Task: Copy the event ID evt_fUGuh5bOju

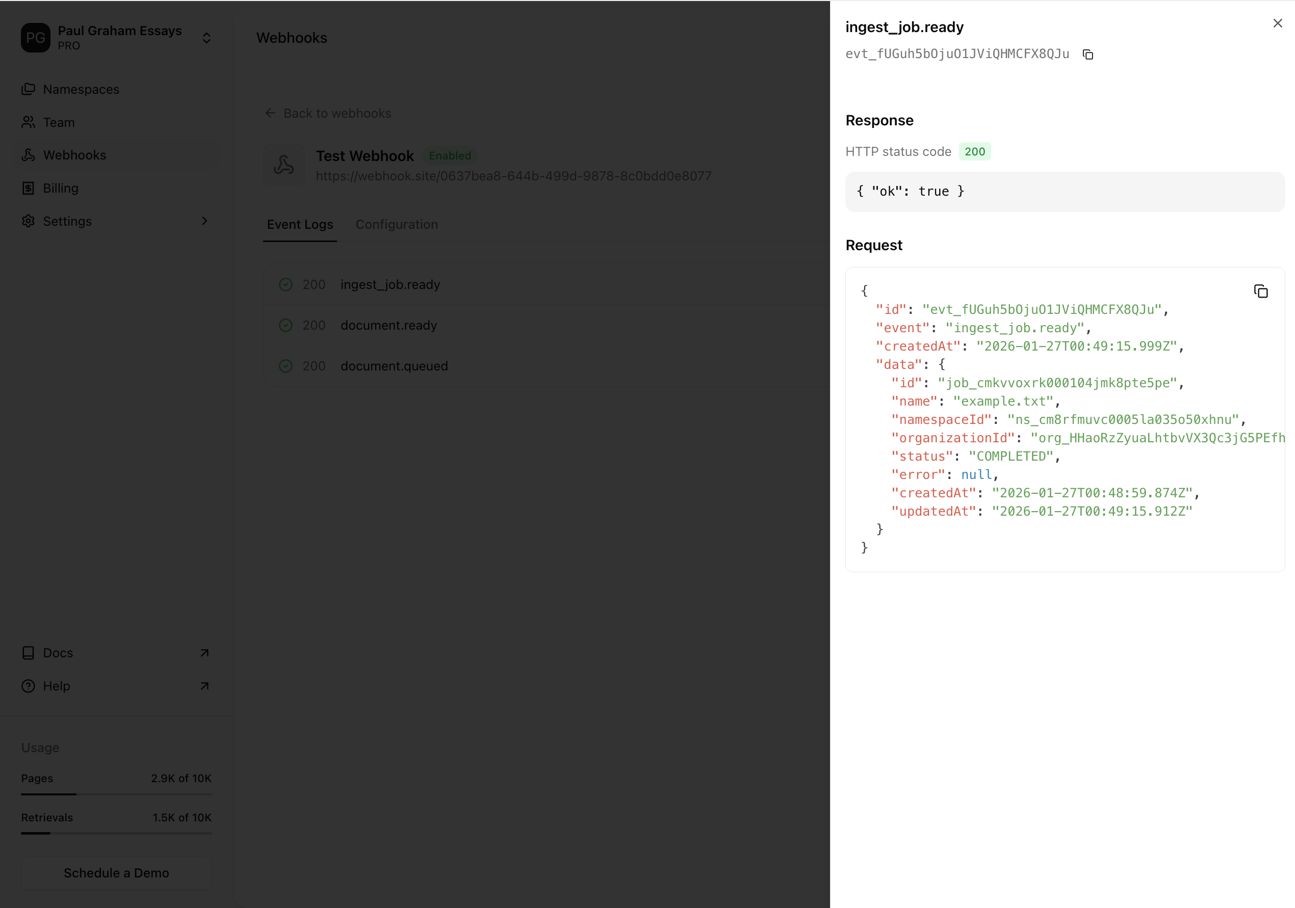Action: (1088, 55)
